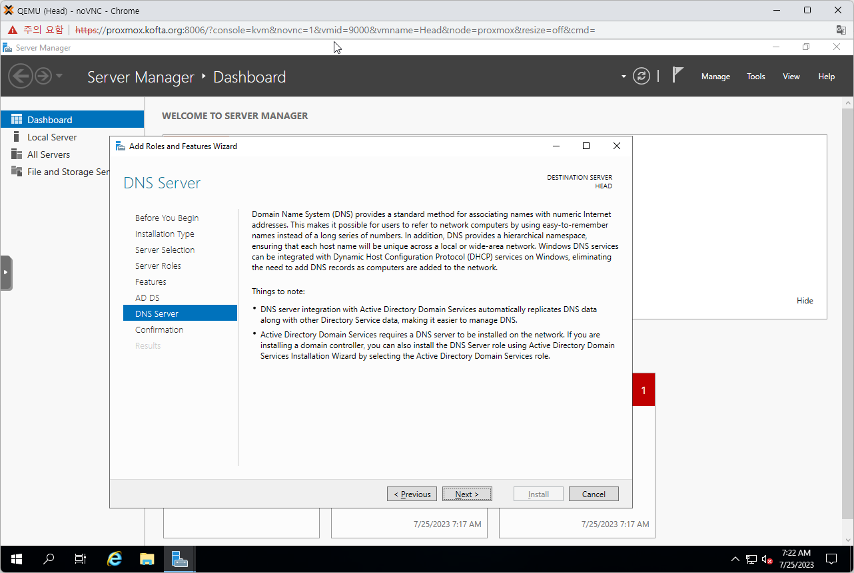Open the Tools menu
Image resolution: width=854 pixels, height=573 pixels.
[x=755, y=77]
